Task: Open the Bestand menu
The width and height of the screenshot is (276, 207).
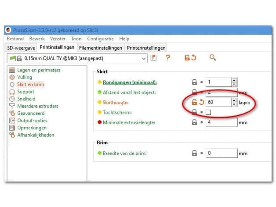Action: tap(15, 39)
